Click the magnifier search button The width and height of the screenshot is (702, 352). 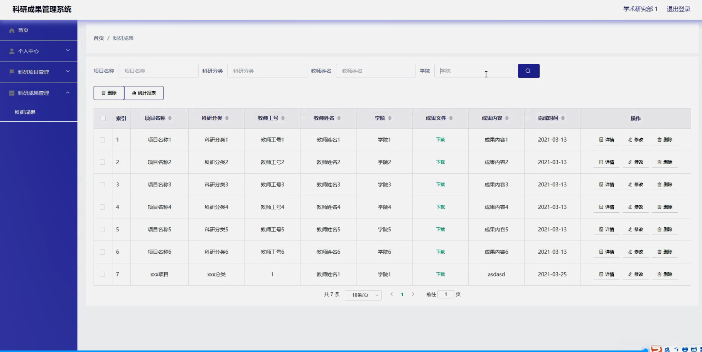pyautogui.click(x=528, y=71)
